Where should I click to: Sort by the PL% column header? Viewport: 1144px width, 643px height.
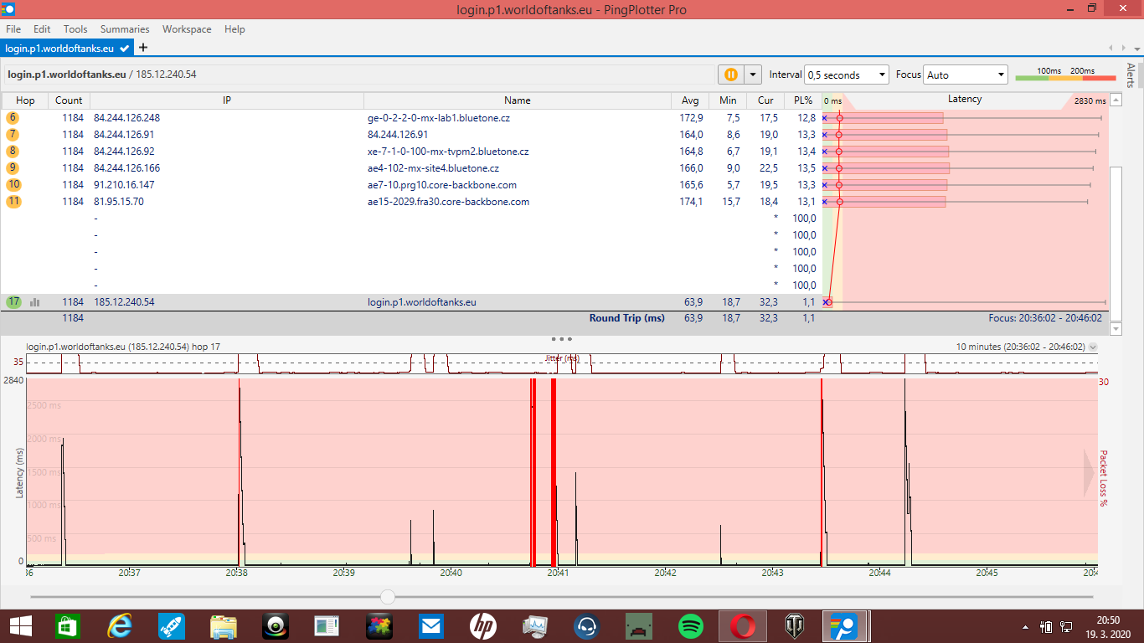[802, 100]
